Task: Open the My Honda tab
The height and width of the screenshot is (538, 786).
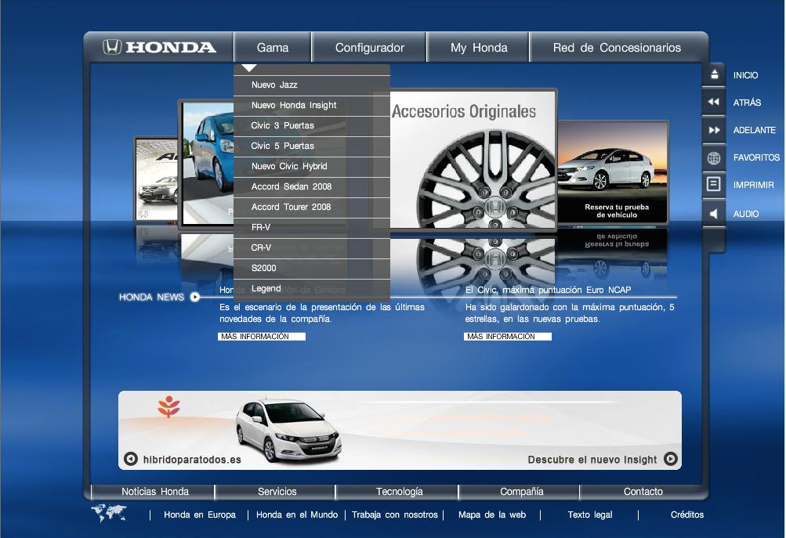Action: pos(478,48)
